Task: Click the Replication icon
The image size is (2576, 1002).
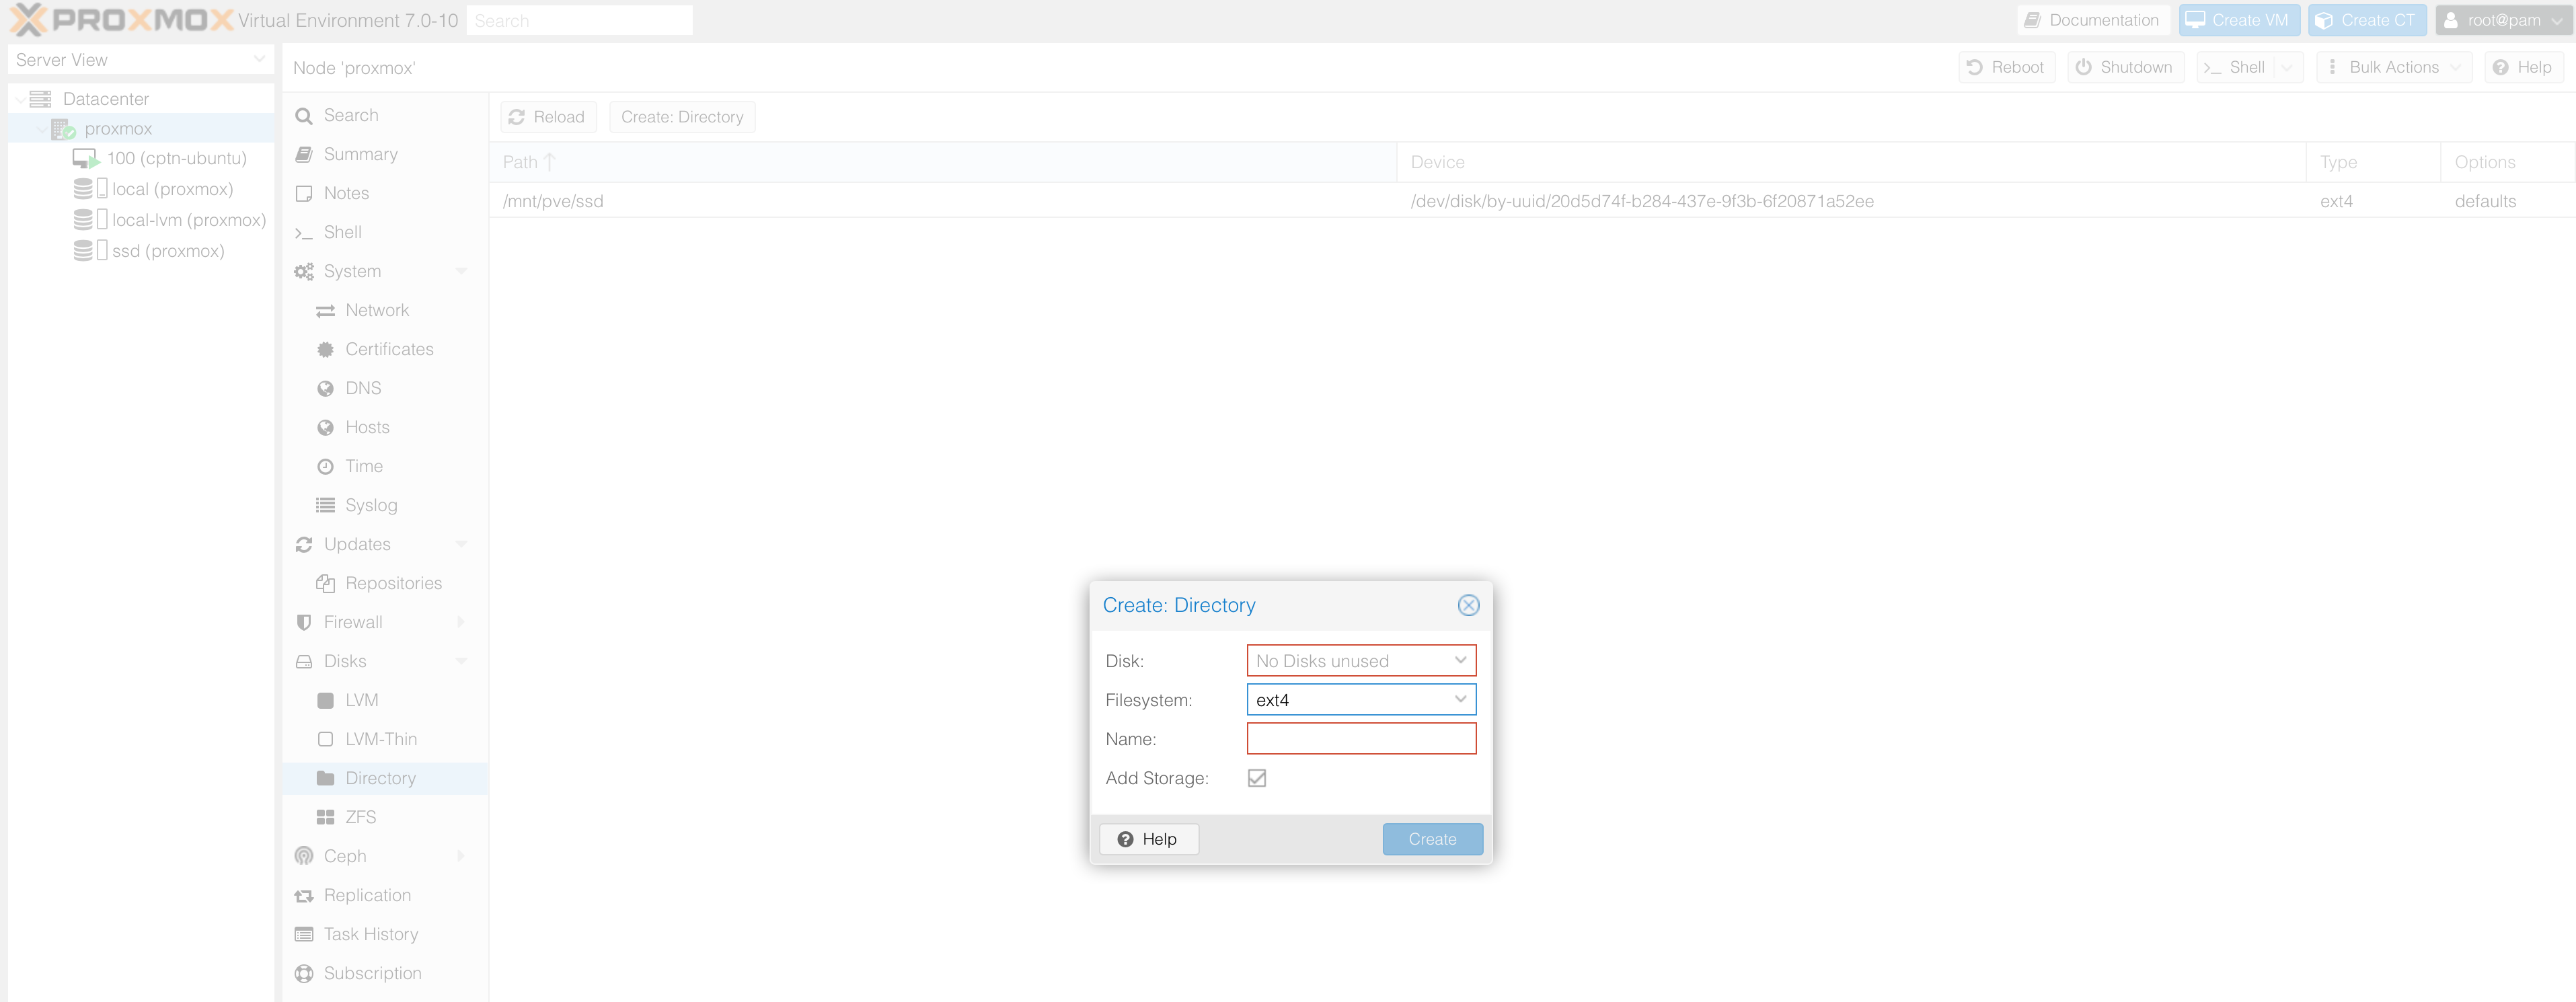Action: pyautogui.click(x=304, y=895)
